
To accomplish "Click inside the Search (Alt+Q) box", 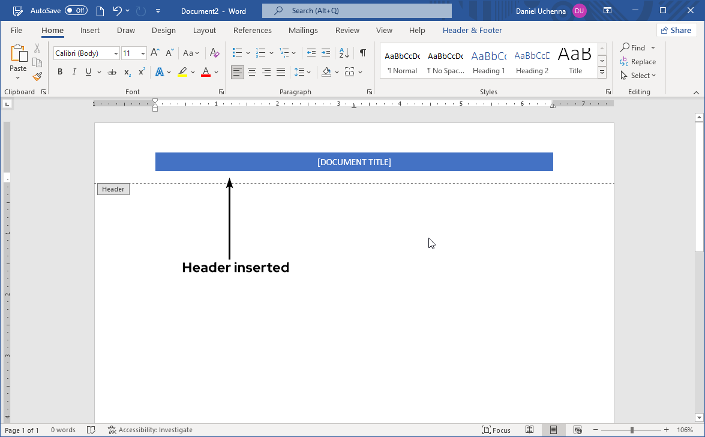I will click(356, 10).
